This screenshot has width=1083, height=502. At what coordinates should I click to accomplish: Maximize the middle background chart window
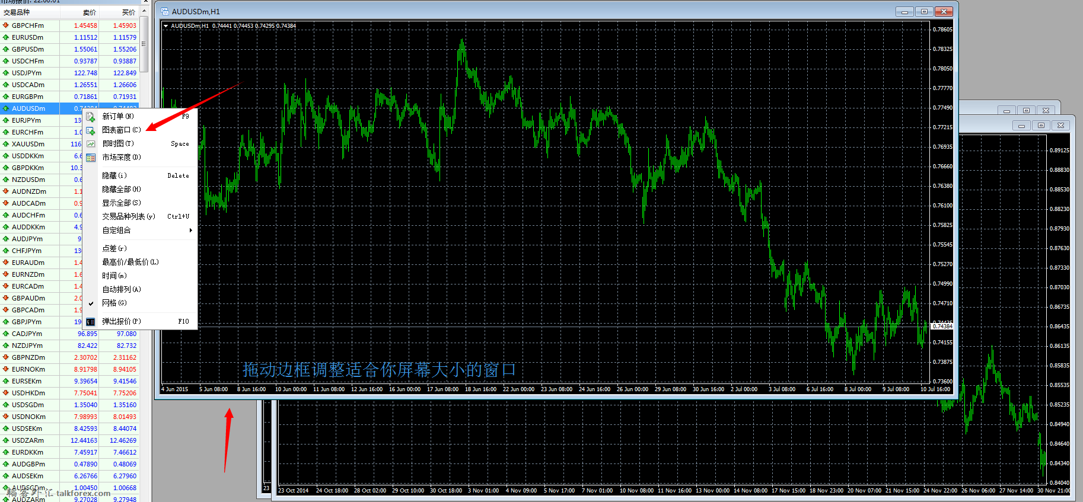coord(1026,110)
